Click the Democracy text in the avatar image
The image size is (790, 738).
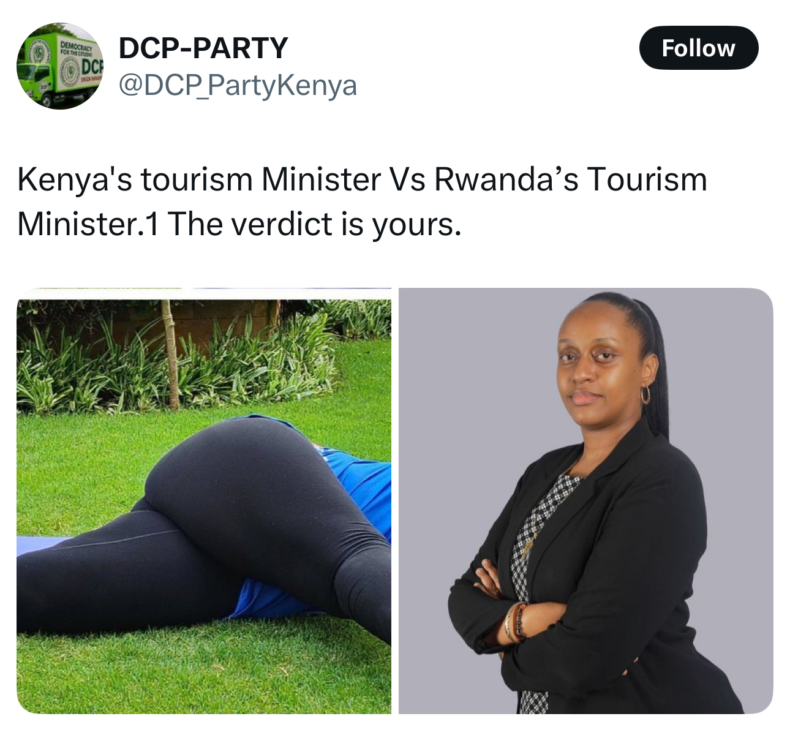click(75, 47)
